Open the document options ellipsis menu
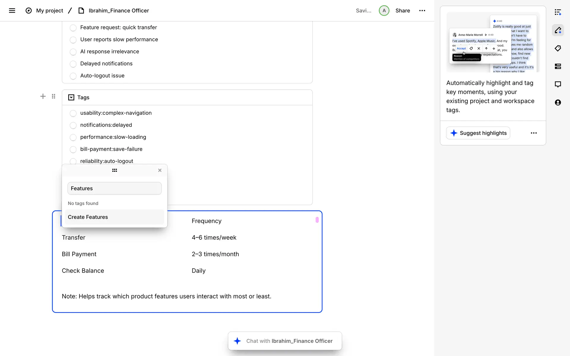The width and height of the screenshot is (570, 356). pos(422,11)
